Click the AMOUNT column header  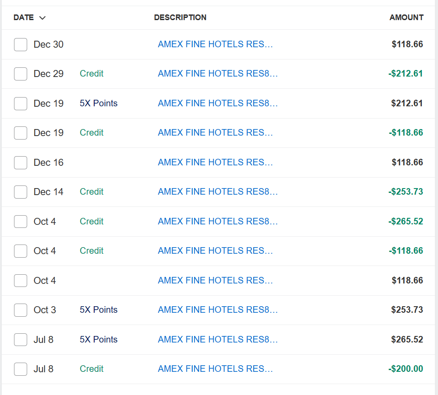pos(406,17)
